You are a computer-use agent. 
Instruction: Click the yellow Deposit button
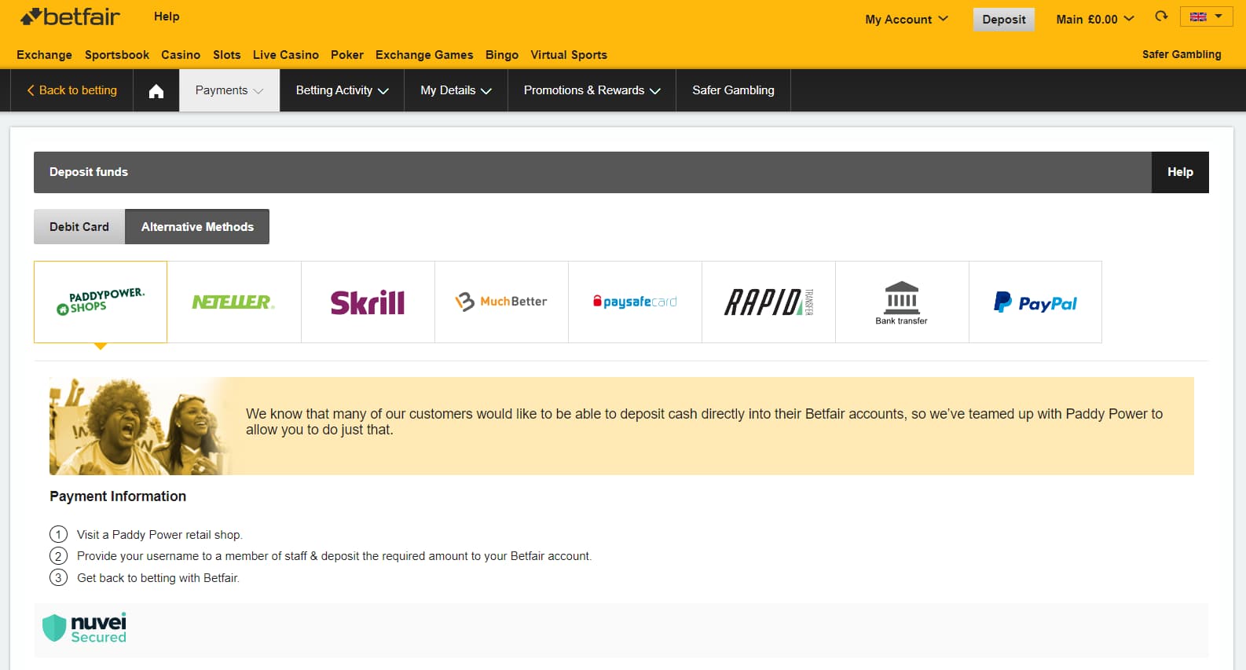1003,19
